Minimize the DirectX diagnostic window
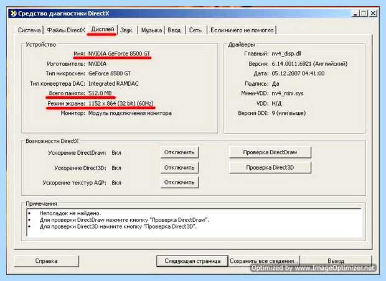The width and height of the screenshot is (386, 281). [x=355, y=13]
